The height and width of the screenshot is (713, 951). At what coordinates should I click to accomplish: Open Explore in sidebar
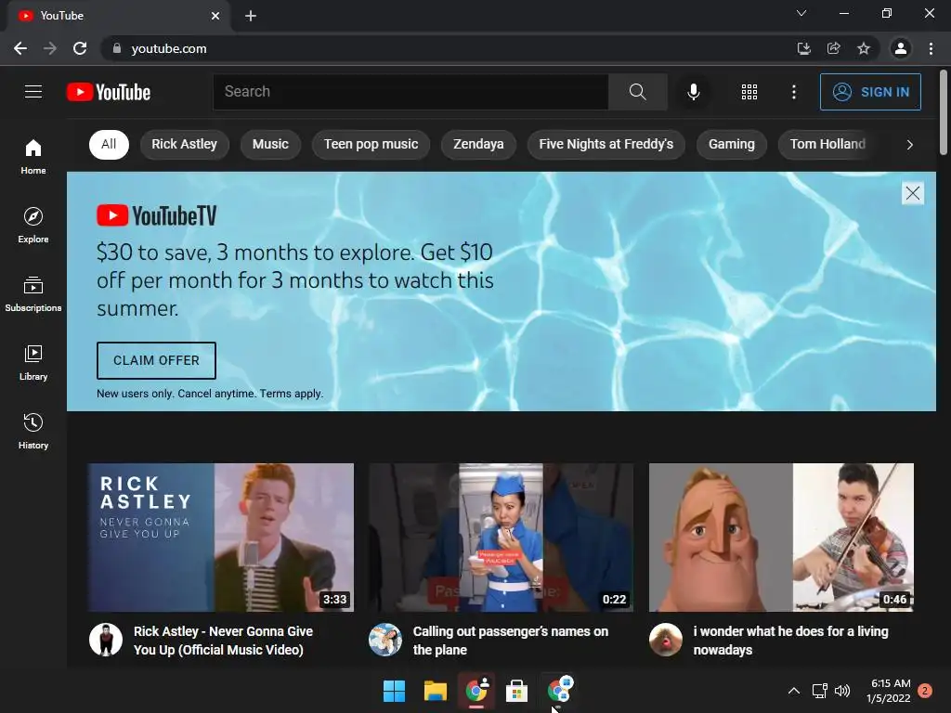coord(33,226)
